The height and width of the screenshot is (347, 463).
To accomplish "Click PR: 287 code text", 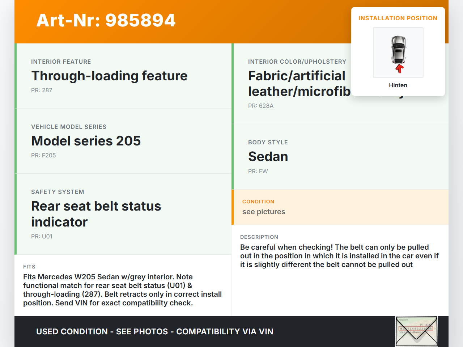I will click(42, 90).
